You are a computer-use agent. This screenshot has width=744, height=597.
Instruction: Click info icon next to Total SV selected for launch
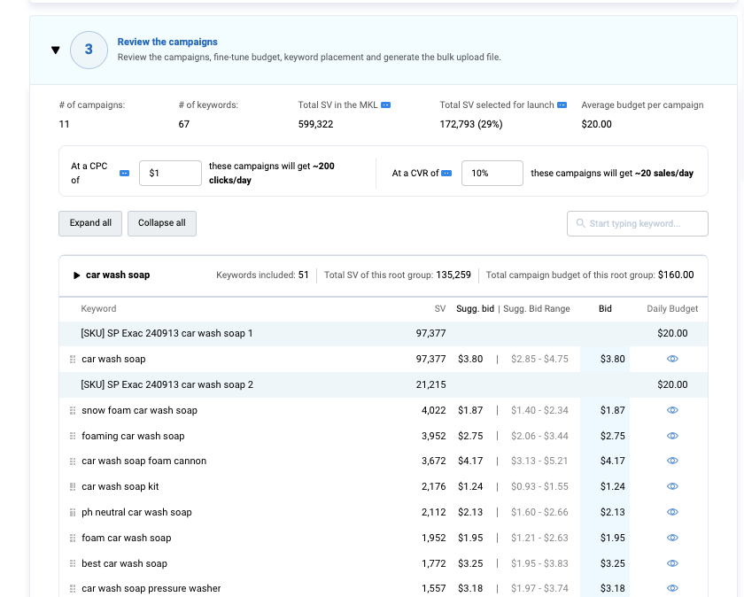562,105
